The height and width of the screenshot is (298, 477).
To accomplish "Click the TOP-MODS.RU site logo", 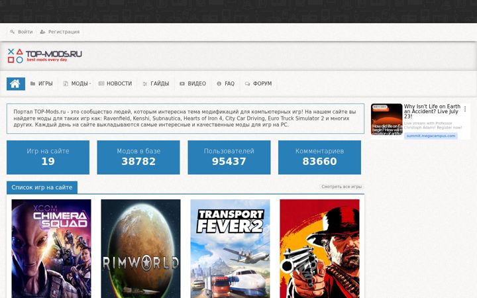I will point(45,56).
